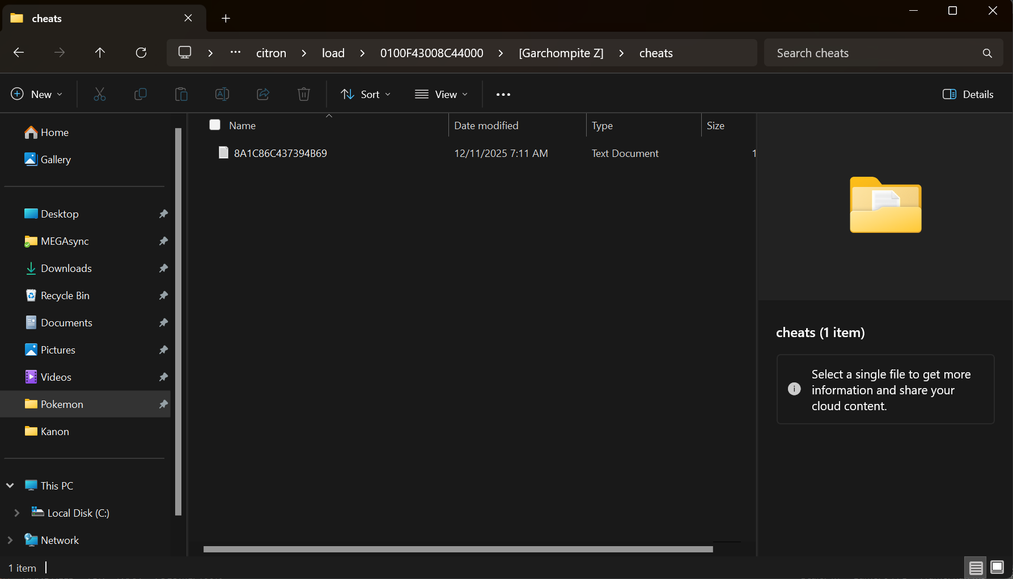
Task: Collapse the This PC tree node
Action: (x=10, y=486)
